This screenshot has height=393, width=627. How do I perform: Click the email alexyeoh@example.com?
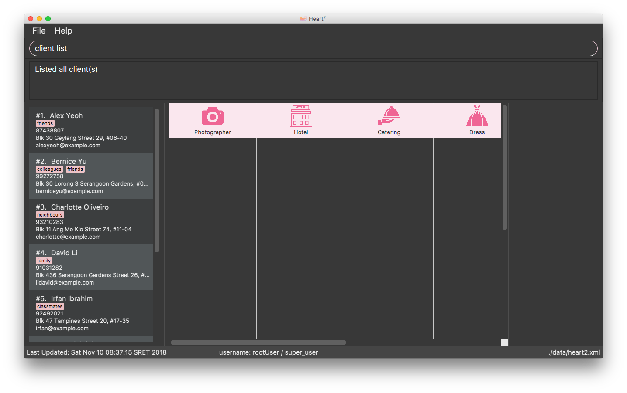(68, 145)
